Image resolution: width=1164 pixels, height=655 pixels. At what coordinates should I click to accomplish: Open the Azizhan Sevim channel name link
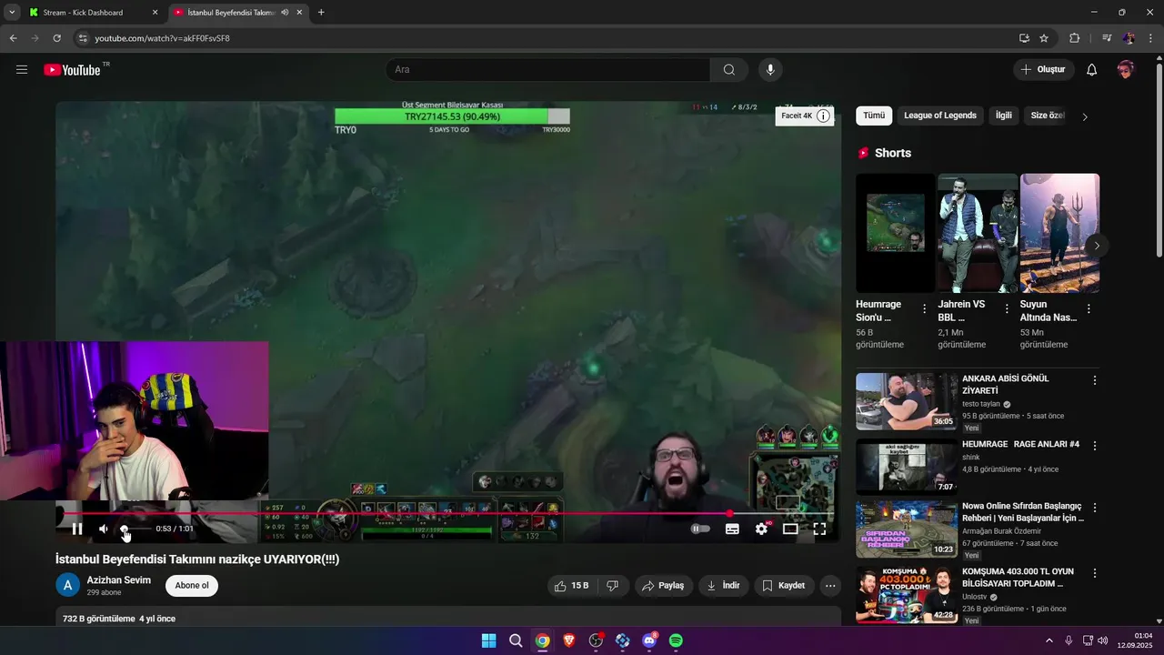click(119, 579)
